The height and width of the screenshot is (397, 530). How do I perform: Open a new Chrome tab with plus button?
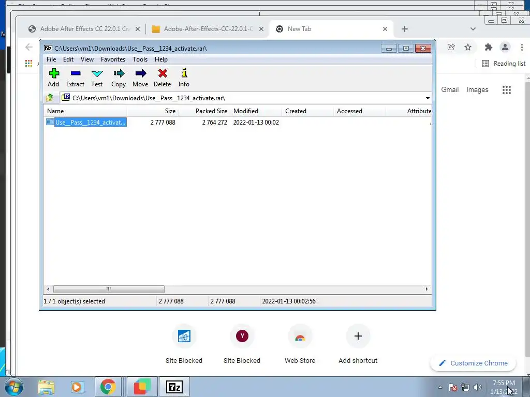[405, 29]
